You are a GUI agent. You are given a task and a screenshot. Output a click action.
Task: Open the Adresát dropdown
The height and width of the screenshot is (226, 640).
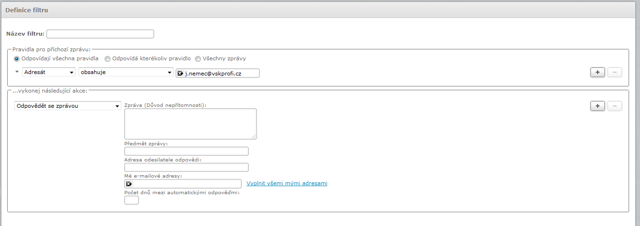(x=49, y=72)
